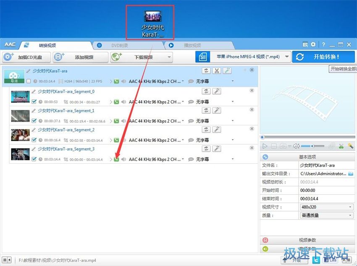Click convert arrows icon for Segment_0
The height and width of the screenshot is (266, 357).
click(206, 91)
